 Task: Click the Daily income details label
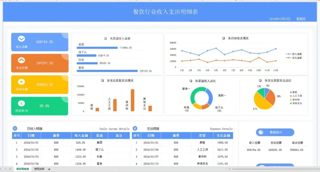tap(114, 129)
